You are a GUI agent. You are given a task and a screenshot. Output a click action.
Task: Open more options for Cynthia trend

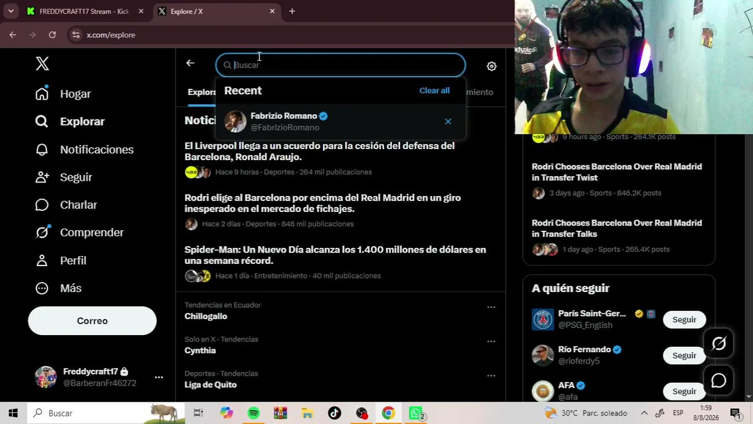[491, 341]
